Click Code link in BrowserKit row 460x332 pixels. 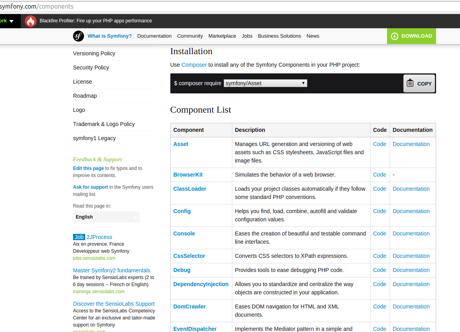click(x=380, y=175)
